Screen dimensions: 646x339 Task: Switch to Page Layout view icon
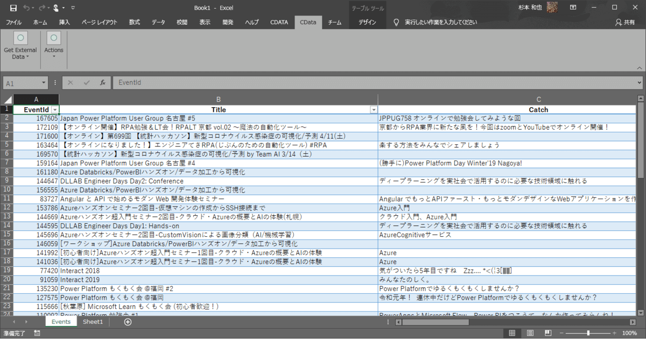click(530, 333)
